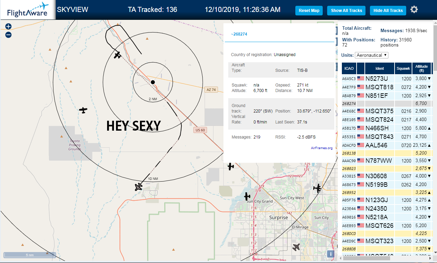
Task: Select the MSQT818 aircraft row
Action: click(387, 87)
